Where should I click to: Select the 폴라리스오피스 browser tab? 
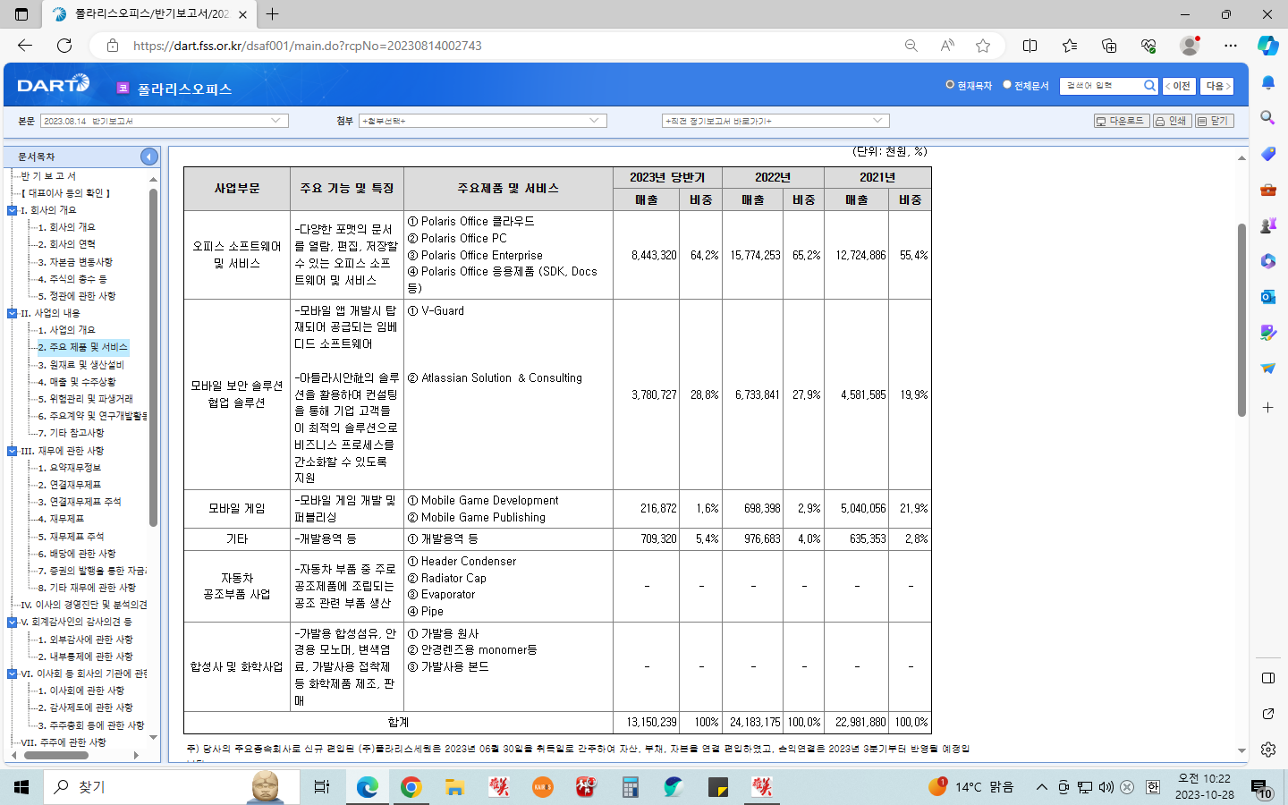point(149,14)
